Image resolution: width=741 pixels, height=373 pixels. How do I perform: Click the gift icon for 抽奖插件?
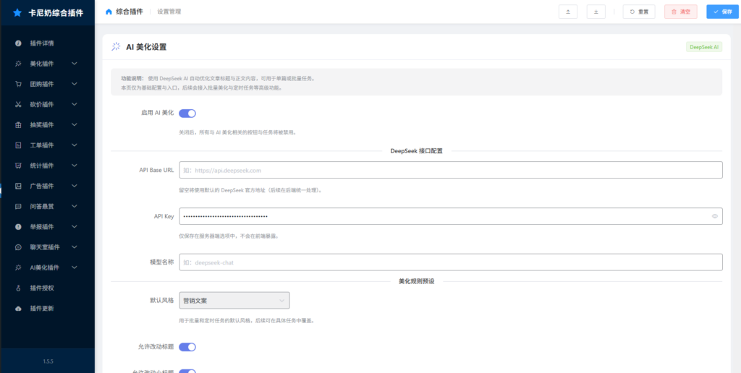point(18,124)
